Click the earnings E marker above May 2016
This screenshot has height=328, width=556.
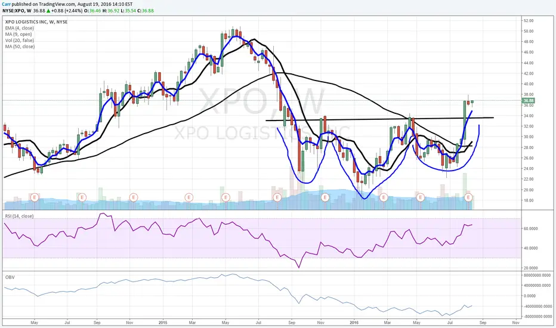point(420,197)
